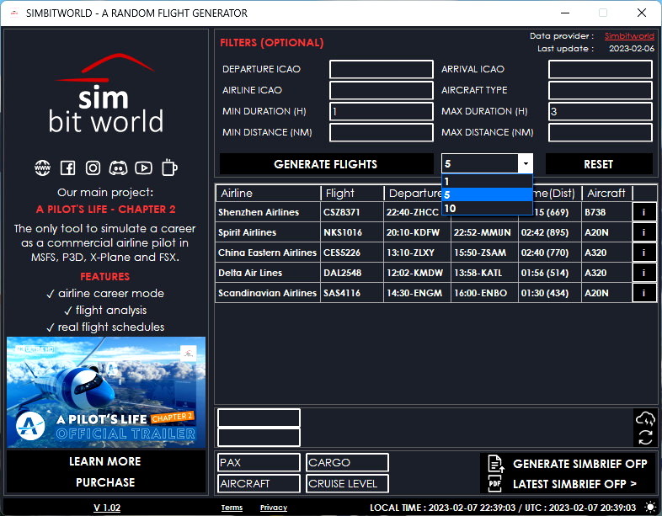
Task: Click the 01:56 (514) time cell
Action: (x=550, y=273)
